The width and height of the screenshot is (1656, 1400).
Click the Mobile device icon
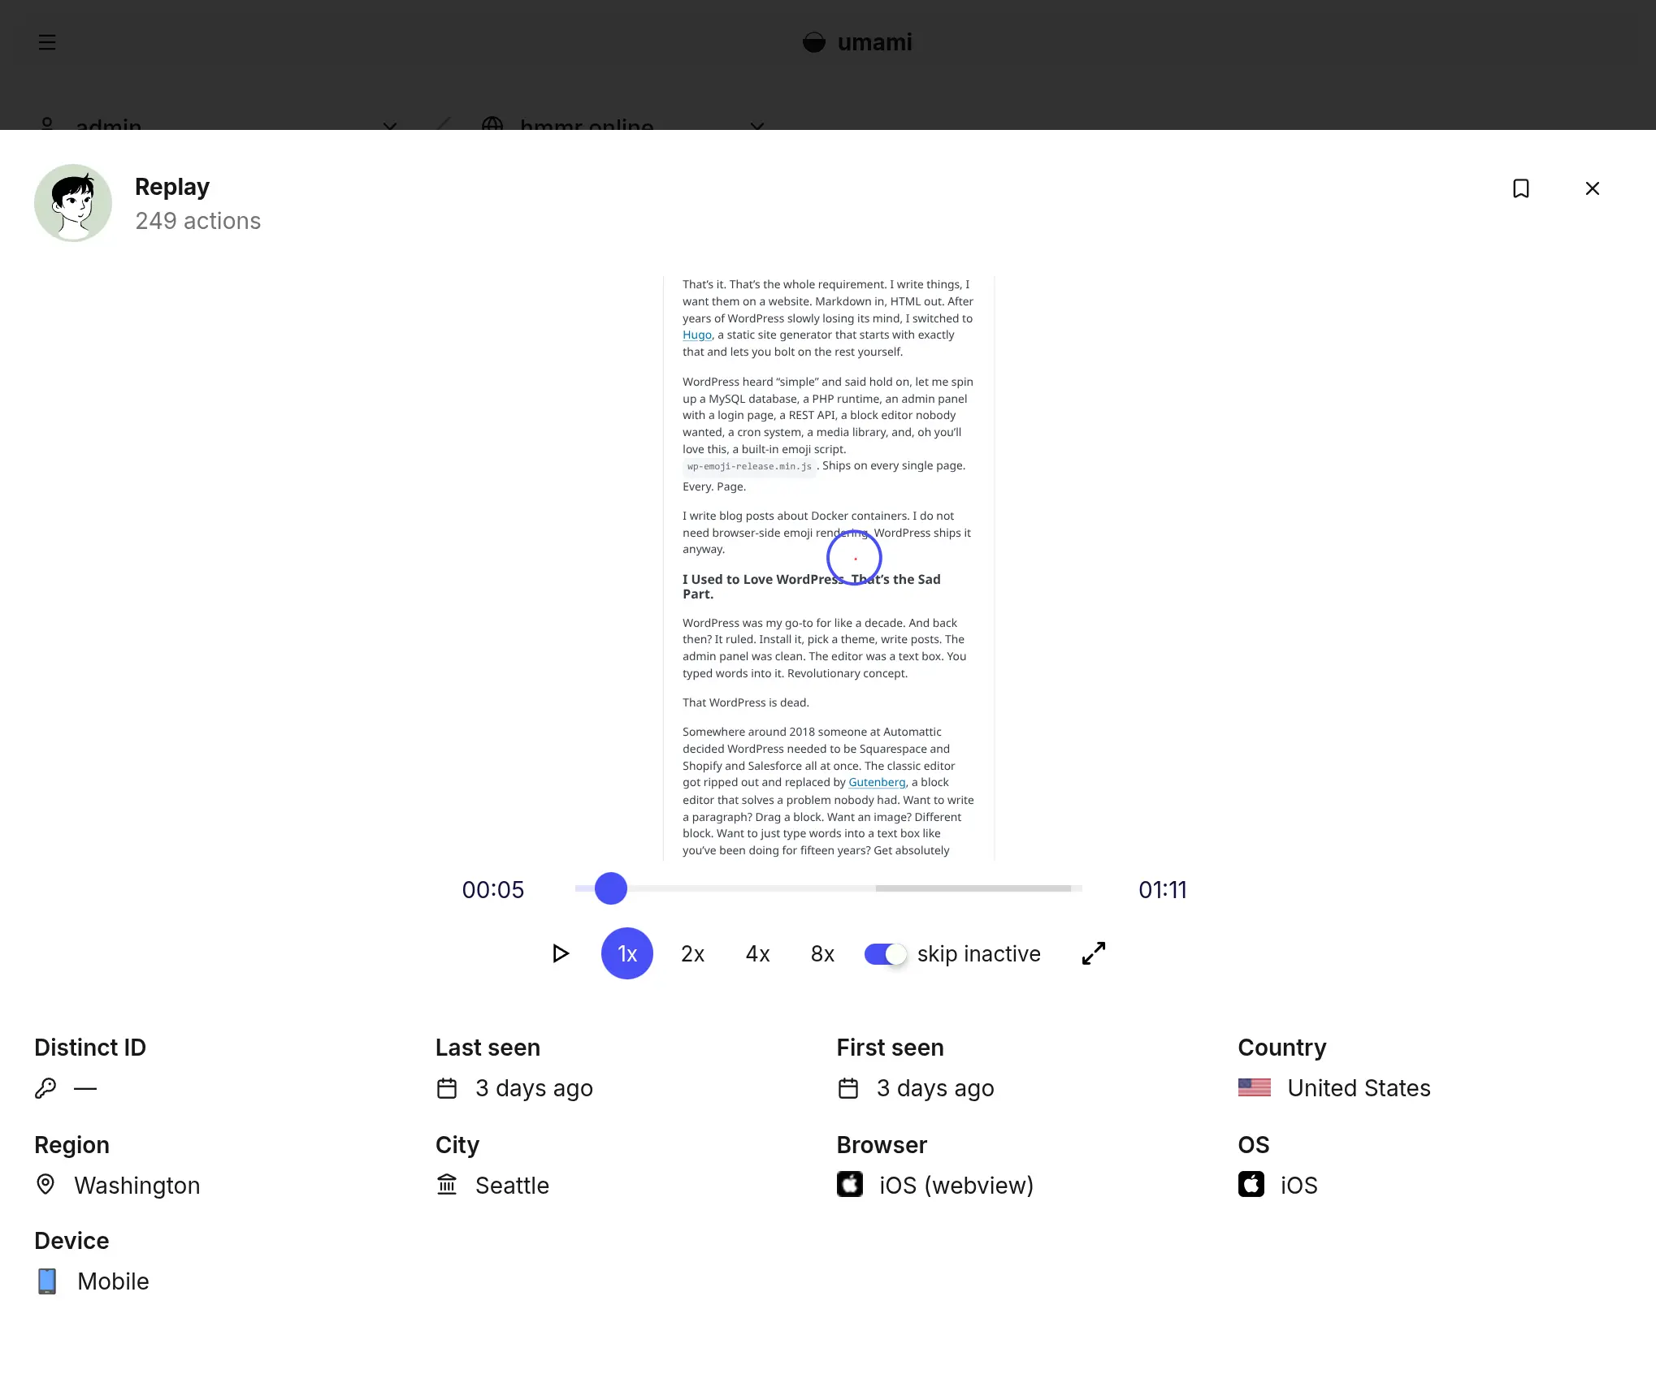(x=47, y=1281)
